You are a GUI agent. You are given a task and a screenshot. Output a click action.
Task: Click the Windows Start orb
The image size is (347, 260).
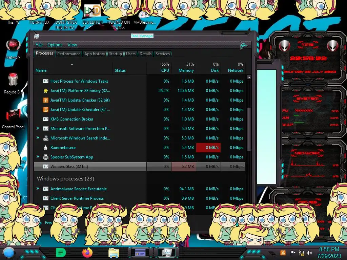pyautogui.click(x=9, y=253)
